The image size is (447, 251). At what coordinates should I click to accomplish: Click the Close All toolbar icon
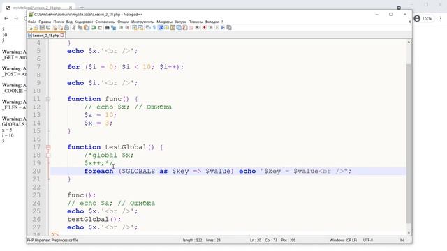tap(61, 28)
